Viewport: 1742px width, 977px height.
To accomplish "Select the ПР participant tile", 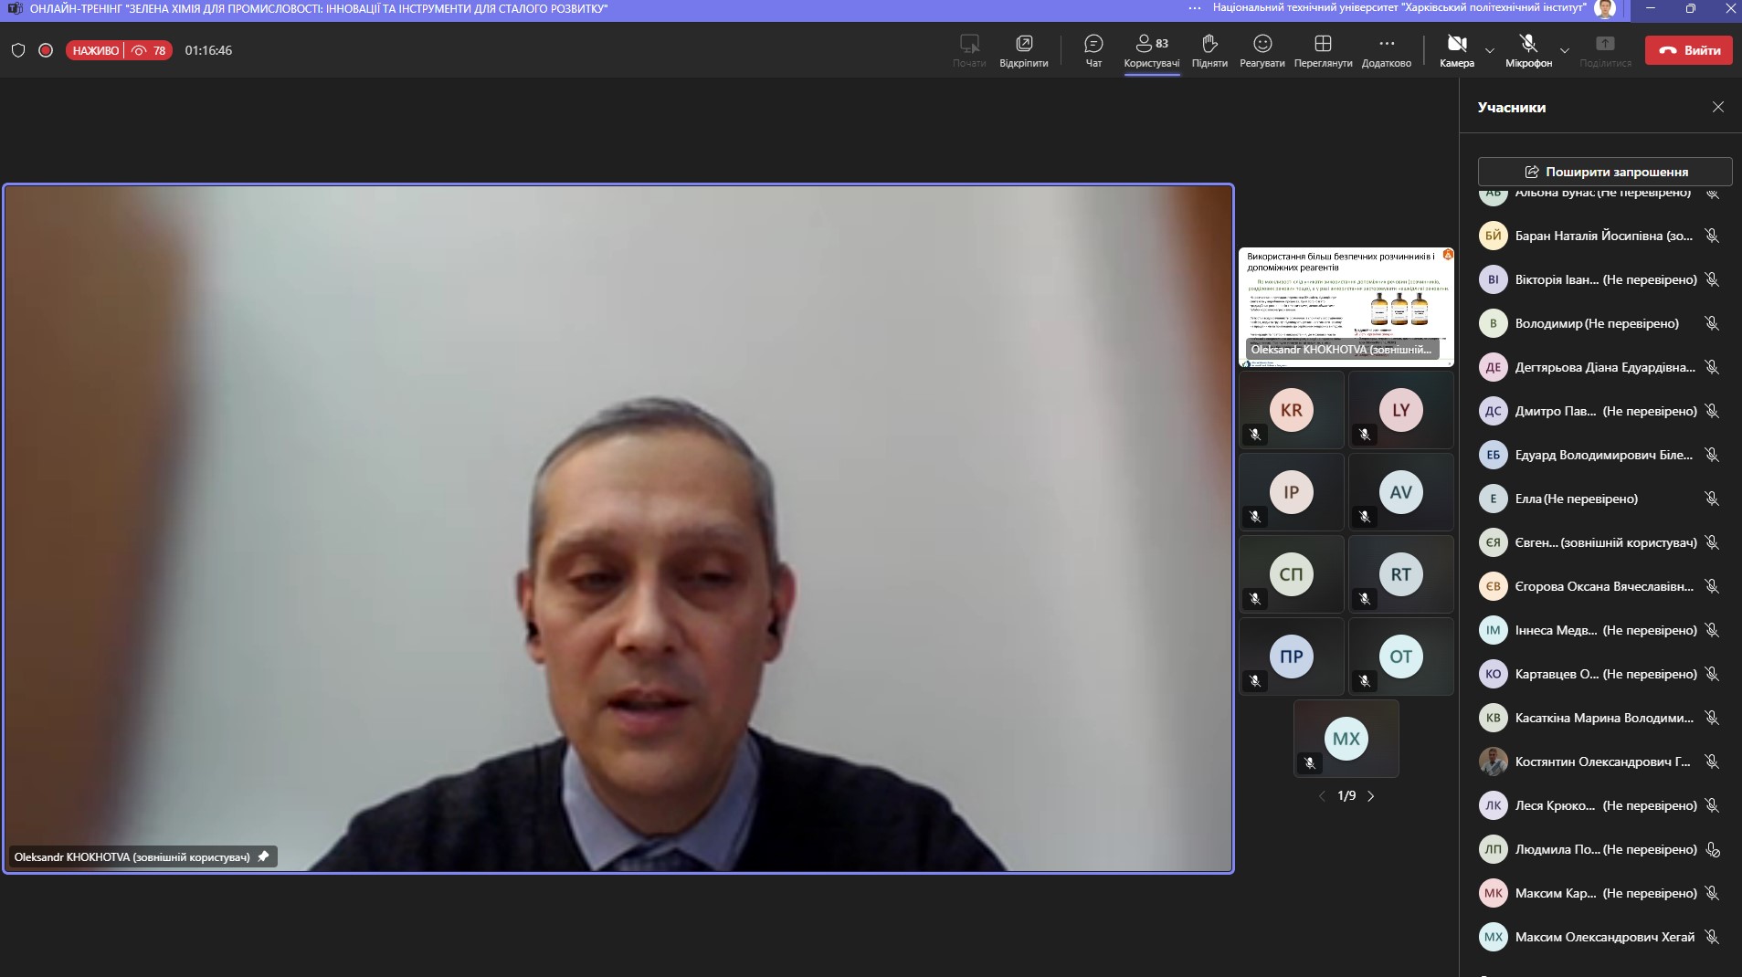I will pyautogui.click(x=1292, y=657).
